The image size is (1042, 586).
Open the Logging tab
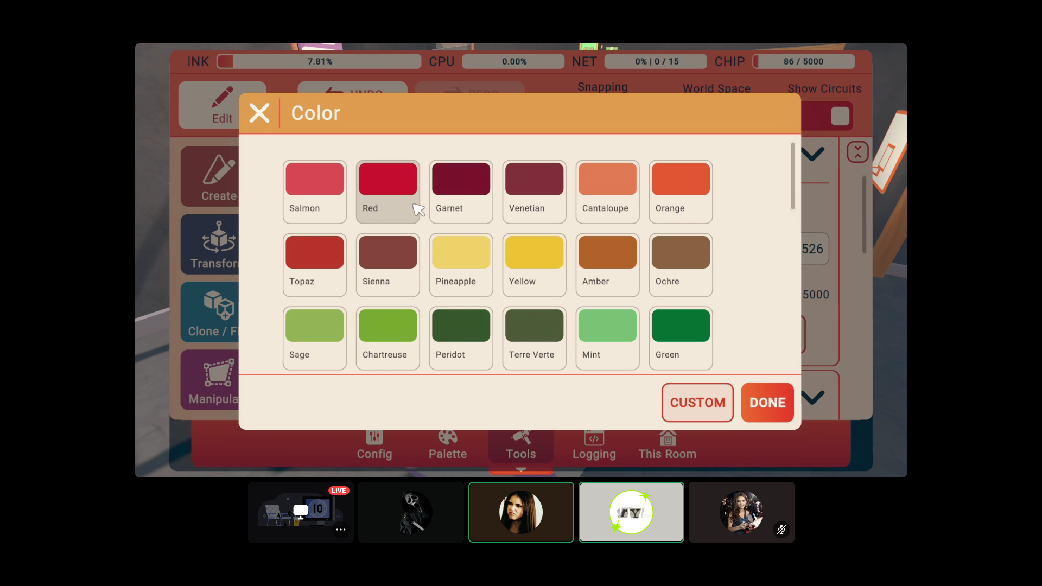point(594,445)
